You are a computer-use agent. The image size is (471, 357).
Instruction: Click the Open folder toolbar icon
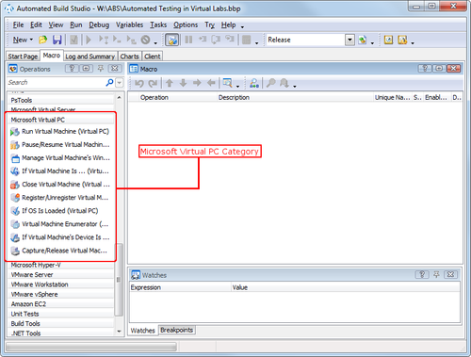pyautogui.click(x=42, y=40)
